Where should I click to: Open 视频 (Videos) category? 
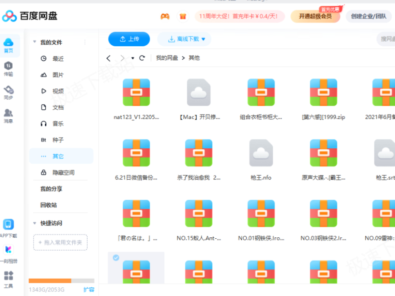(61, 91)
